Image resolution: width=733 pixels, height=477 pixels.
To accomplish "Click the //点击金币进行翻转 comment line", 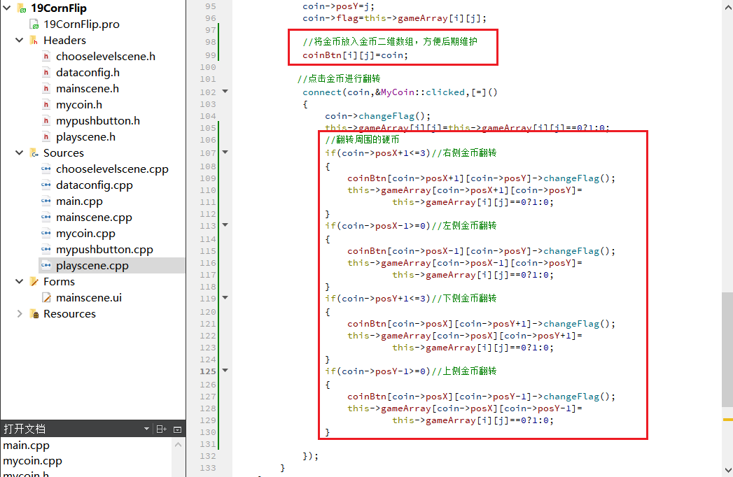I will [339, 78].
